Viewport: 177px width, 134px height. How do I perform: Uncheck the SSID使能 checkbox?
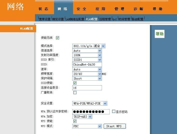tap(75, 83)
